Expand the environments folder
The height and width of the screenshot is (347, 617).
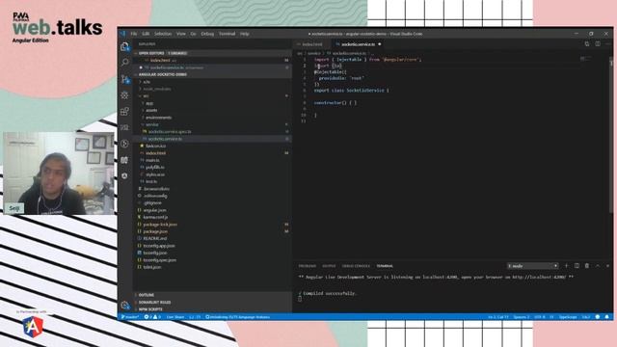point(212,118)
